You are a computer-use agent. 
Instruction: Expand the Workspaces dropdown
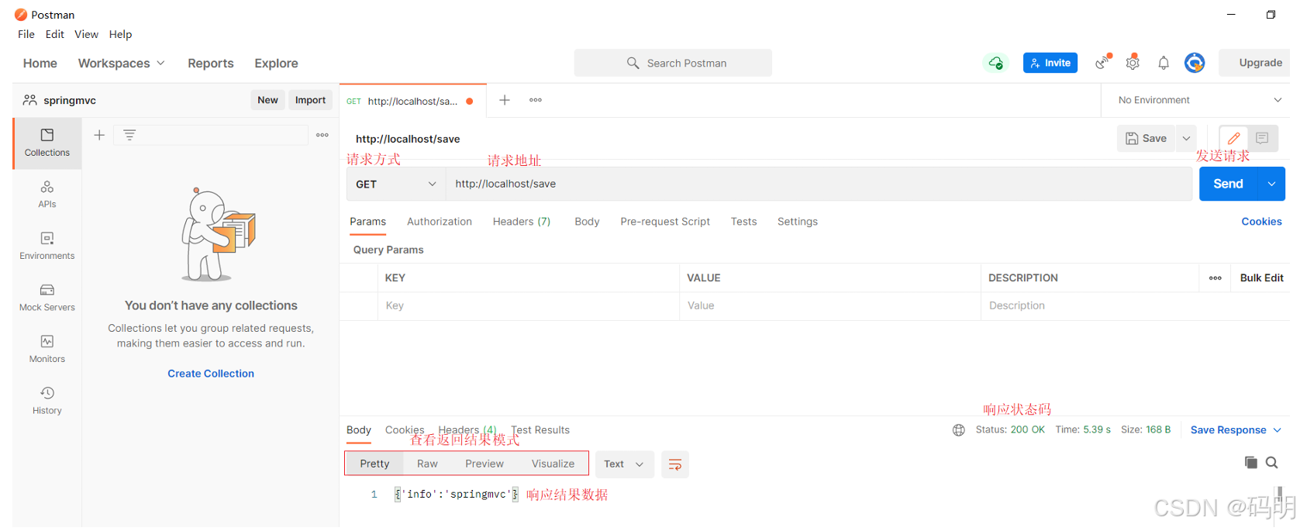tap(122, 63)
